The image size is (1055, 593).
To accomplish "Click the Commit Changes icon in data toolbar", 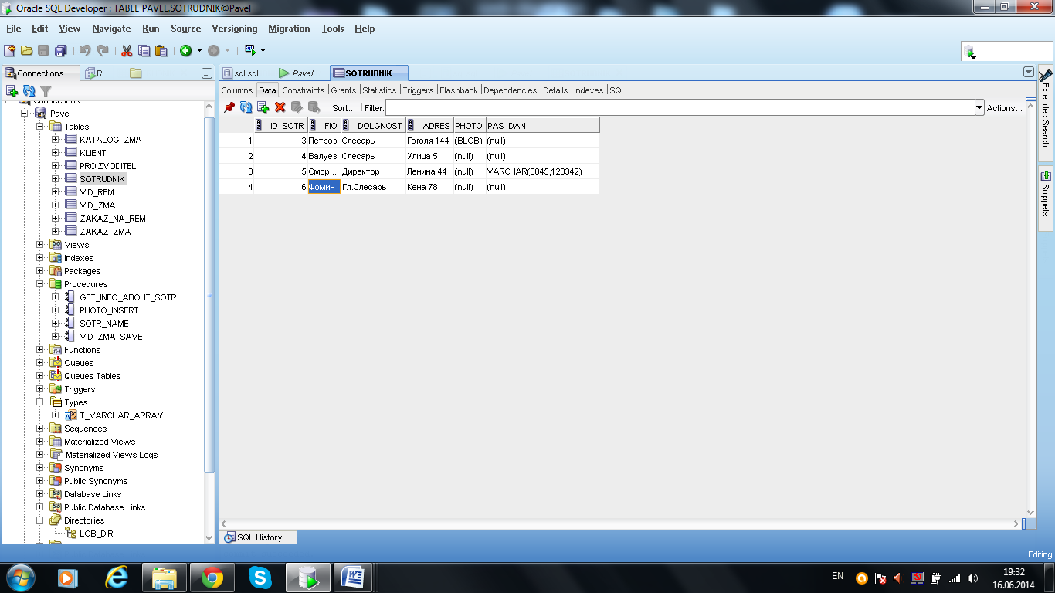I will point(297,107).
